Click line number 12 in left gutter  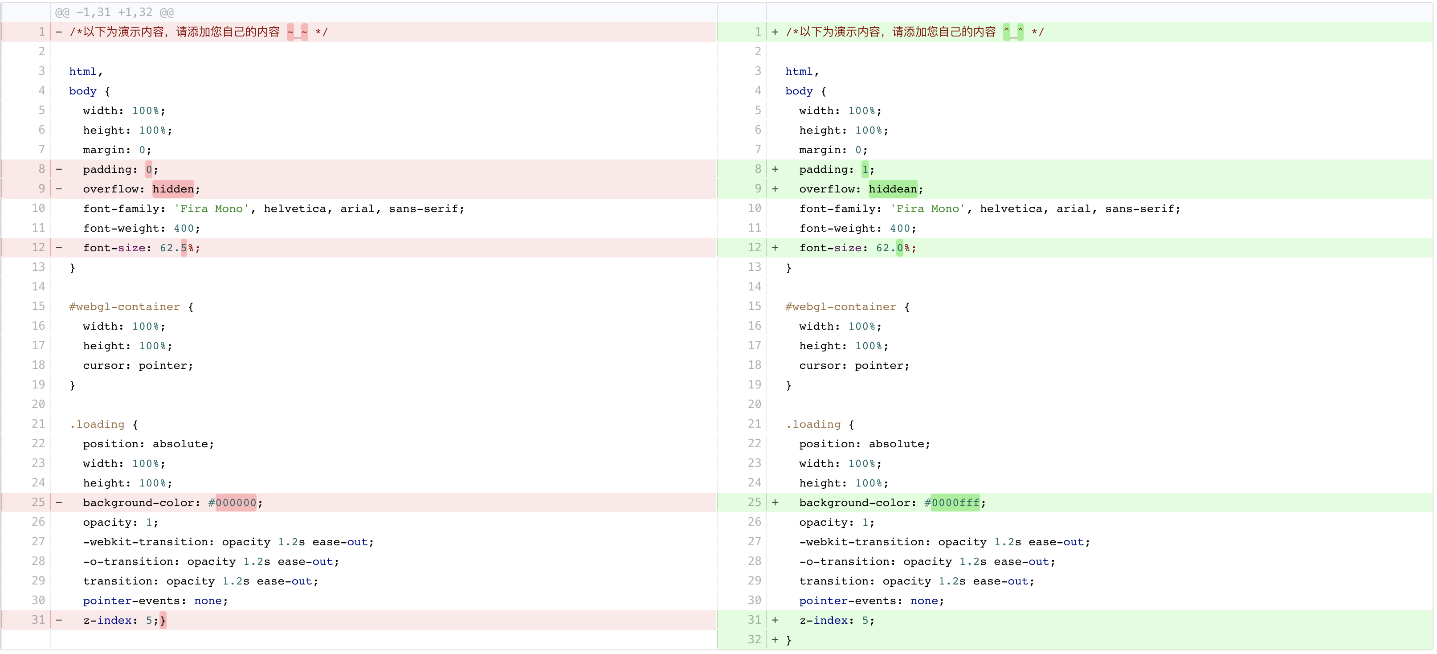coord(38,247)
